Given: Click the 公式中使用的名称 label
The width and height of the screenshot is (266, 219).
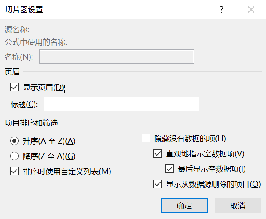Looking at the screenshot, I should coord(36,42).
